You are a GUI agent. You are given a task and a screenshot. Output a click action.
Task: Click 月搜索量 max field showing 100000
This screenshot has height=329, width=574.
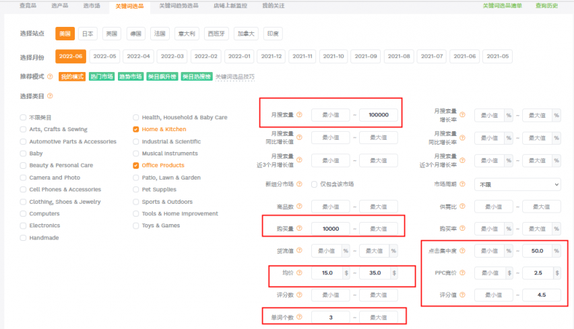(379, 115)
